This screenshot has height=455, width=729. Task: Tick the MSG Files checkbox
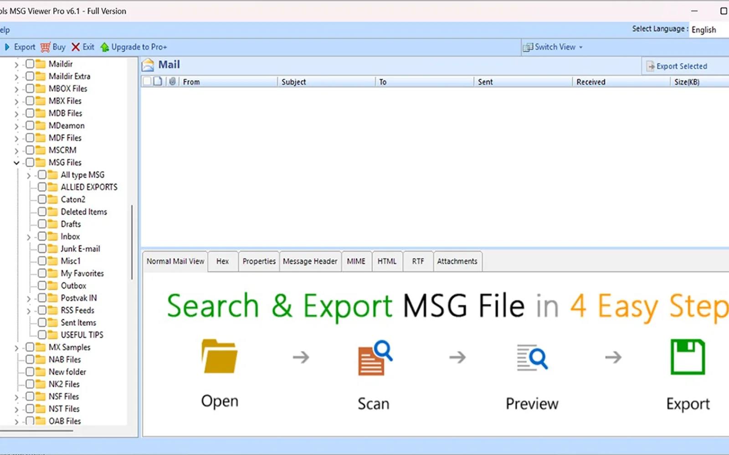point(30,162)
